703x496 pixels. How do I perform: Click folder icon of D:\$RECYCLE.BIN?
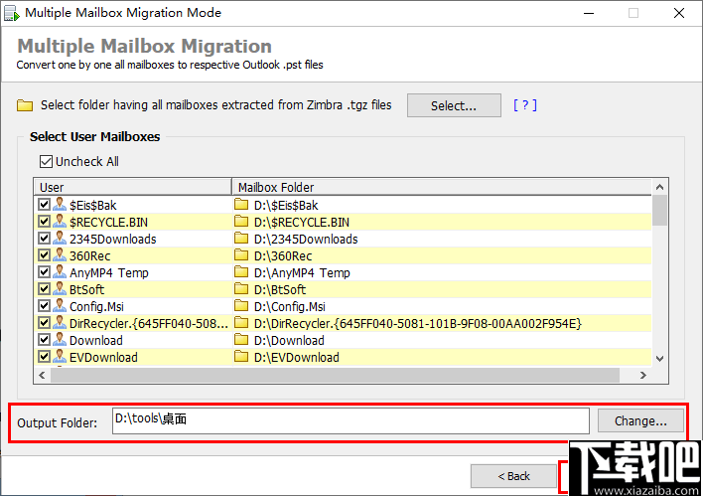click(241, 222)
